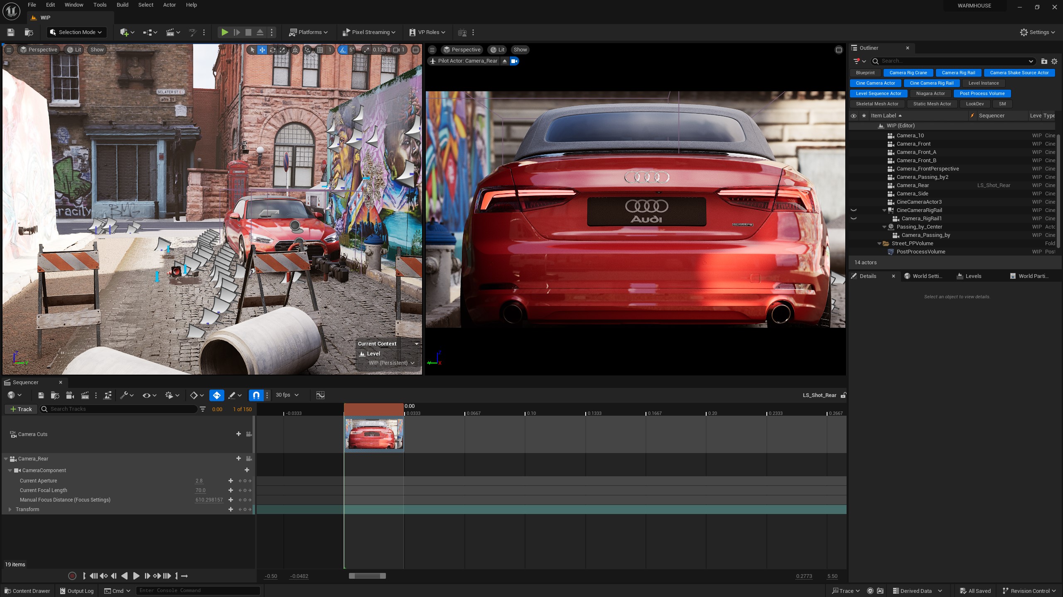1063x597 pixels.
Task: Click the Sequencer record button
Action: [72, 576]
